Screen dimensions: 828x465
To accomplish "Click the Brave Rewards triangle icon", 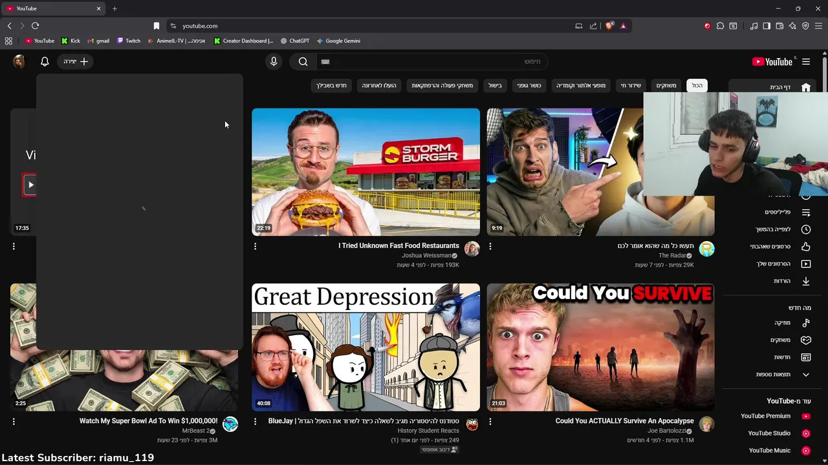I will tap(623, 26).
